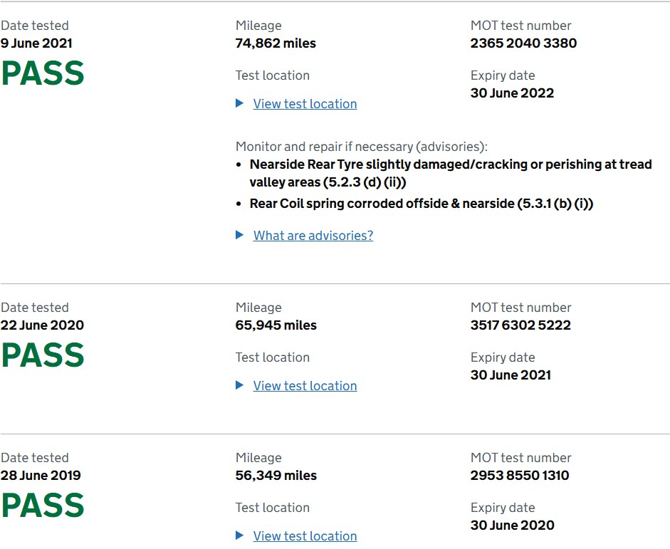Expand the triangle arrow beside the 2019 test location
This screenshot has width=670, height=549.
tap(240, 535)
